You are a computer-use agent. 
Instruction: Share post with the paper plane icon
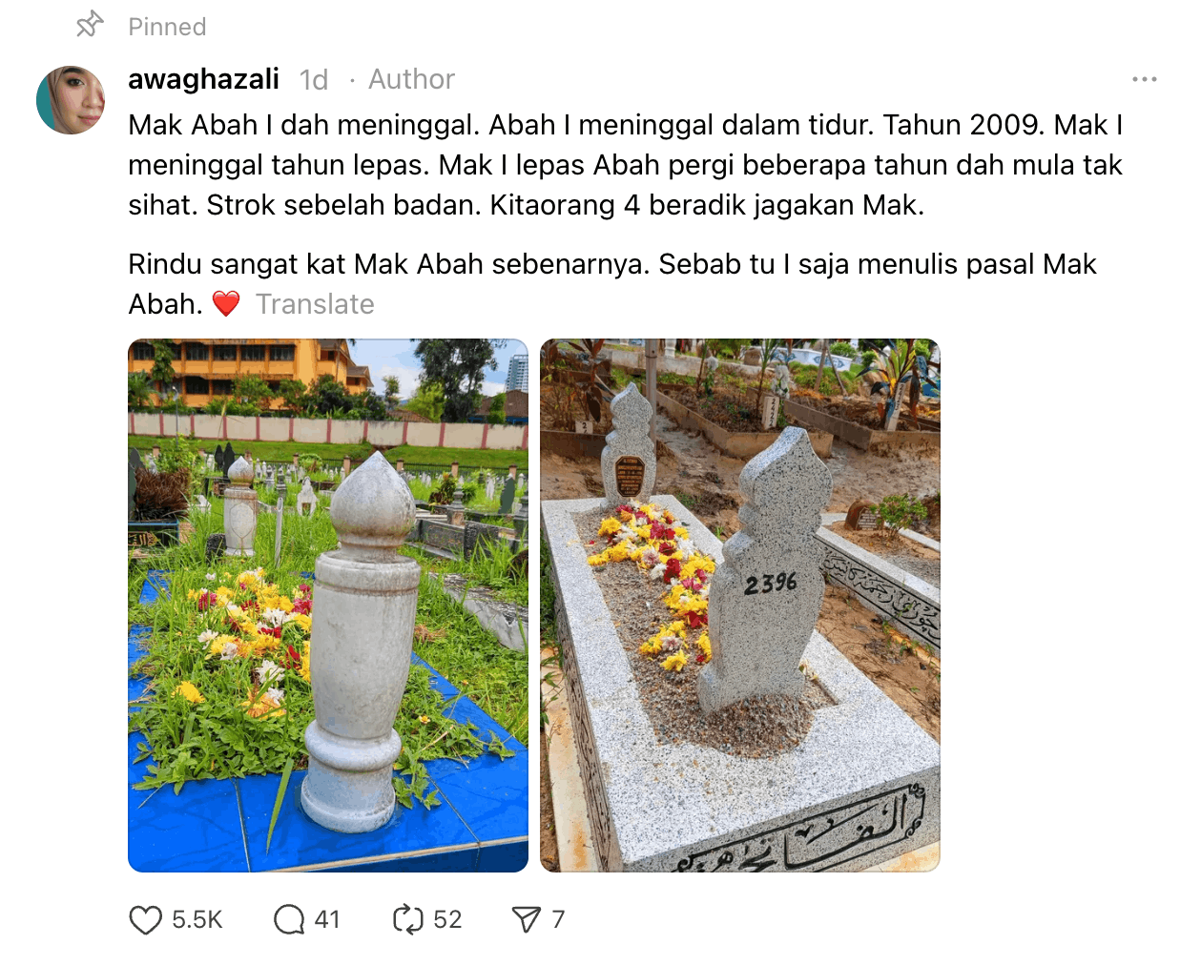click(x=527, y=920)
